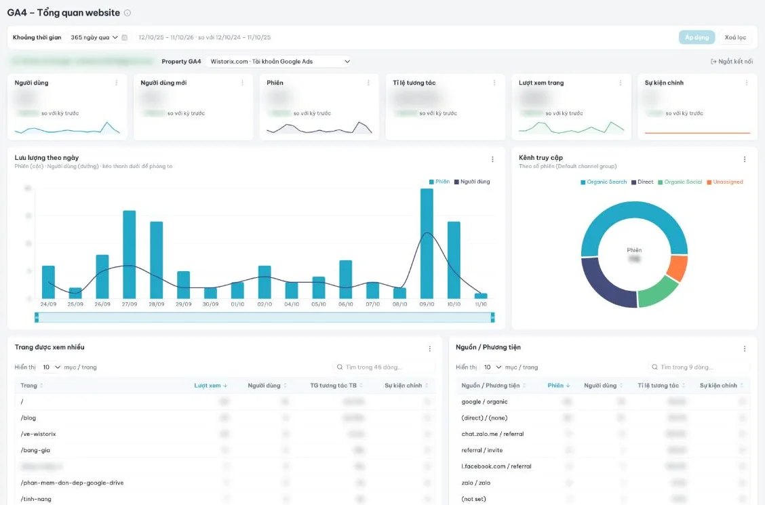Open the Người dùng mới card options menu
This screenshot has height=505, width=765.
pos(242,83)
